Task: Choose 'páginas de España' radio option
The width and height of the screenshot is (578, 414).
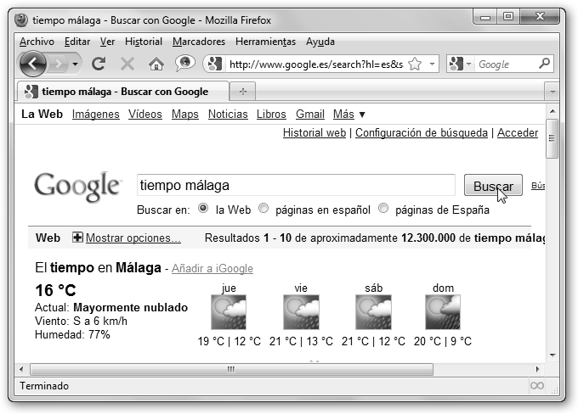Action: 383,209
